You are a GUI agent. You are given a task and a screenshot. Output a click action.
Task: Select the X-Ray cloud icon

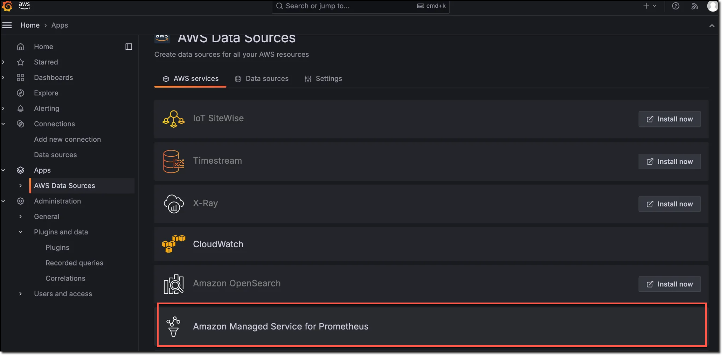tap(174, 204)
